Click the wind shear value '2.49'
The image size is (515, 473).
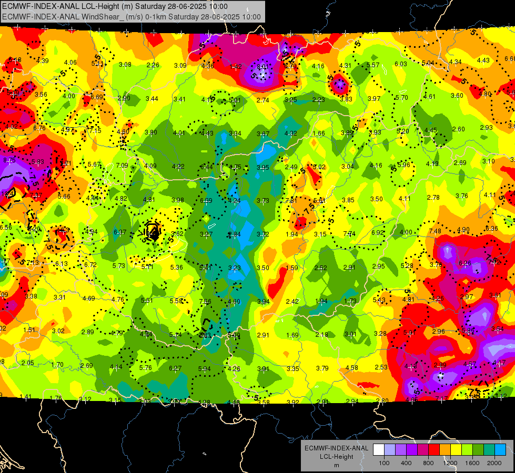[291, 167]
